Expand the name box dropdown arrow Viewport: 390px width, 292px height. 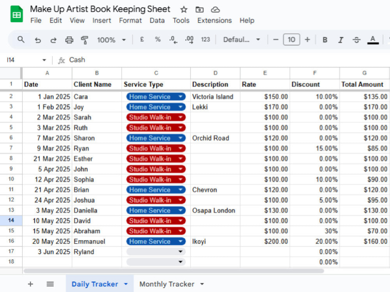[44, 60]
